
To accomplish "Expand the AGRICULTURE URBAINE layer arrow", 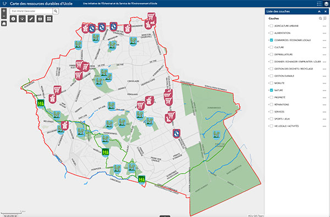I will 269,26.
